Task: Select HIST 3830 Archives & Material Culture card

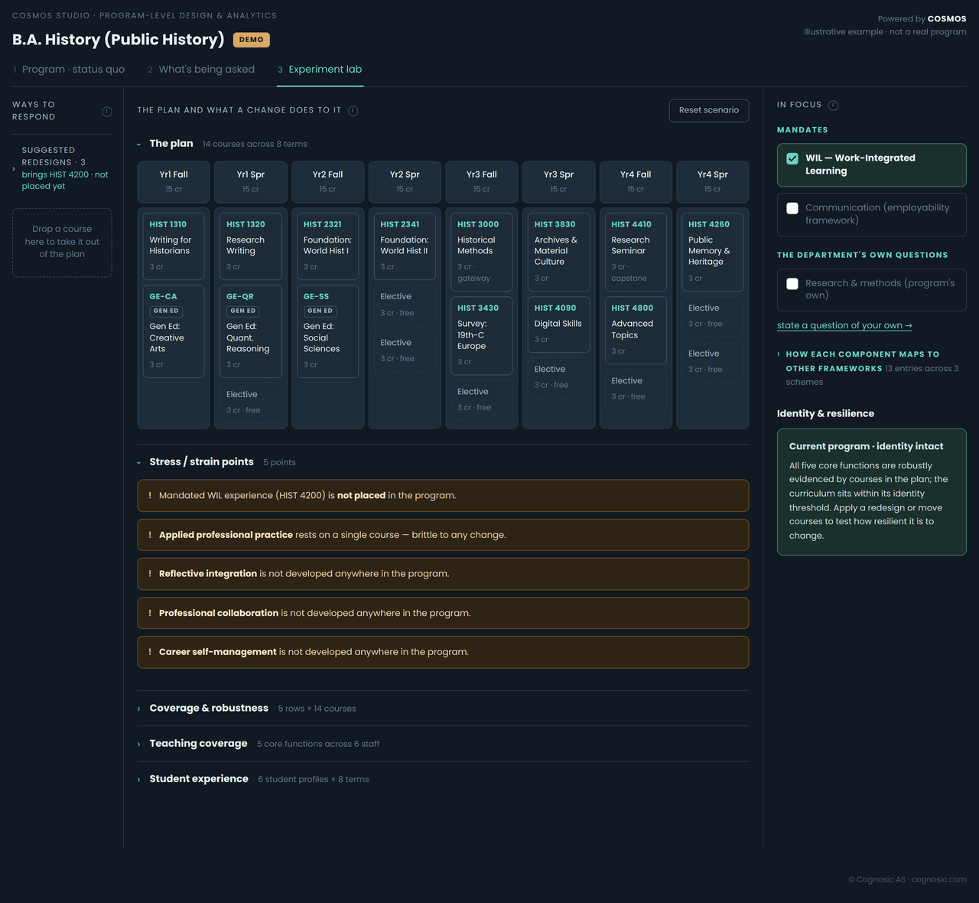Action: [558, 252]
